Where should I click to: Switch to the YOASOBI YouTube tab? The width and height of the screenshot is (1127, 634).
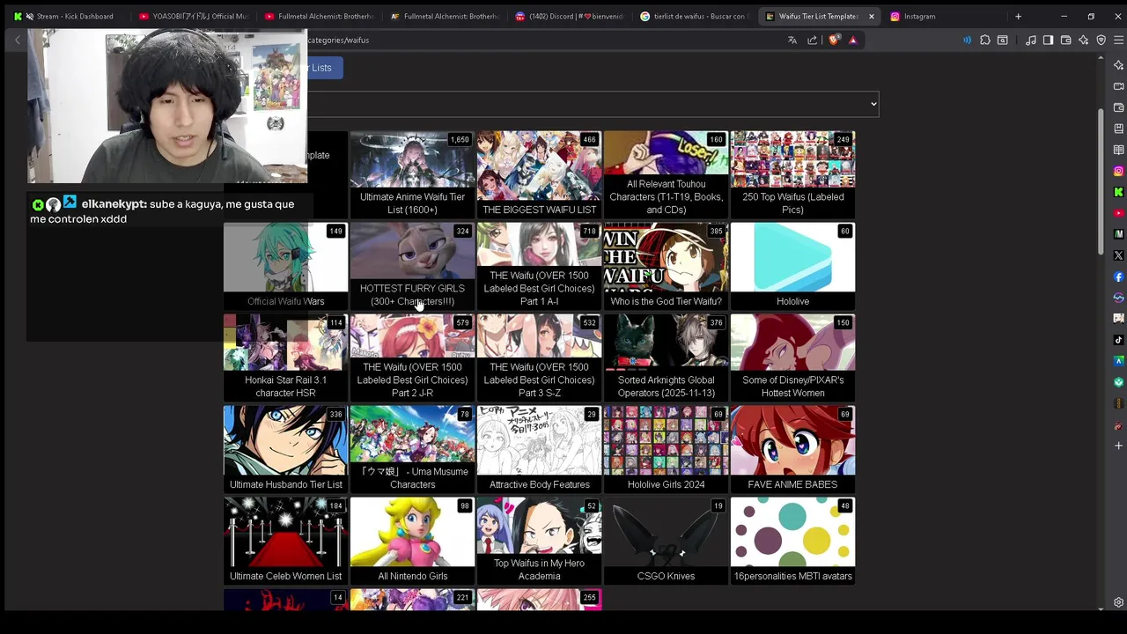pyautogui.click(x=194, y=16)
